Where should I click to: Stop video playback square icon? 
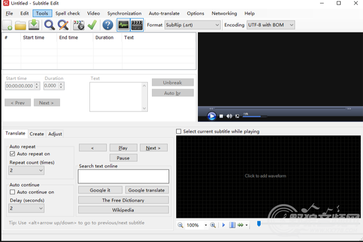221,116
